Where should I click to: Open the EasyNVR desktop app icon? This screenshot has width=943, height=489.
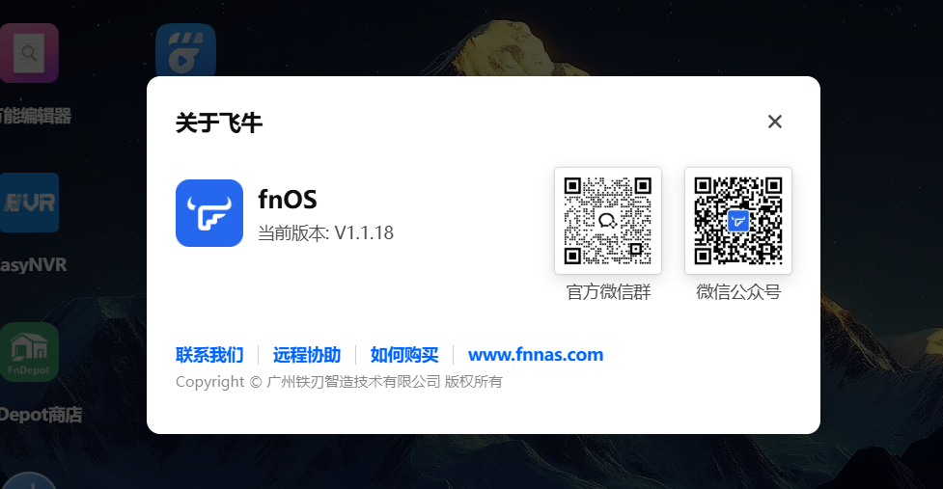(x=29, y=203)
